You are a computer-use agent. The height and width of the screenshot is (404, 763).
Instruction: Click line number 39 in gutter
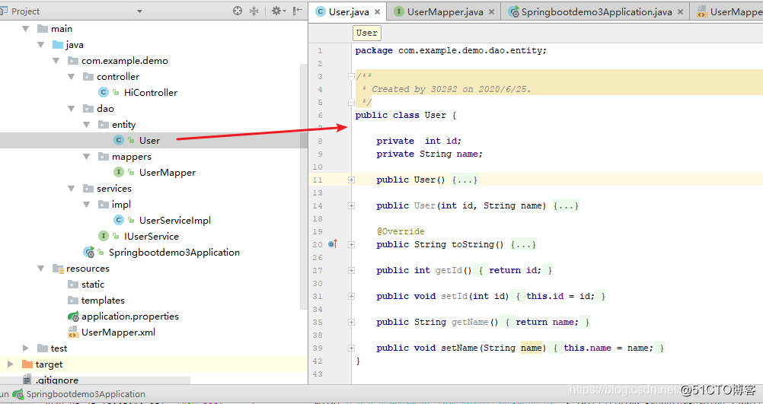[318, 348]
